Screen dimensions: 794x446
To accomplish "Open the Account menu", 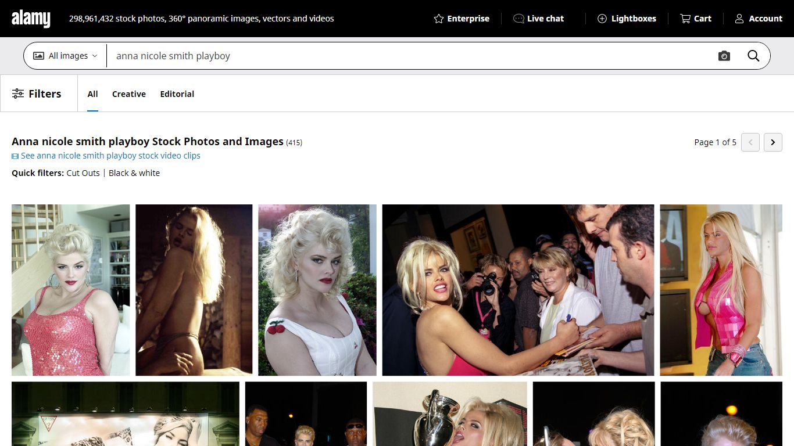I will [x=759, y=19].
